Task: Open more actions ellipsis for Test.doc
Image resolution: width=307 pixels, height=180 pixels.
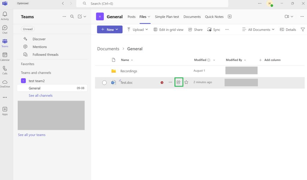Action: [x=170, y=82]
